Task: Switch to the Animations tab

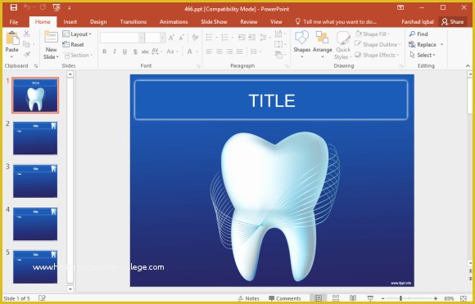Action: click(174, 22)
